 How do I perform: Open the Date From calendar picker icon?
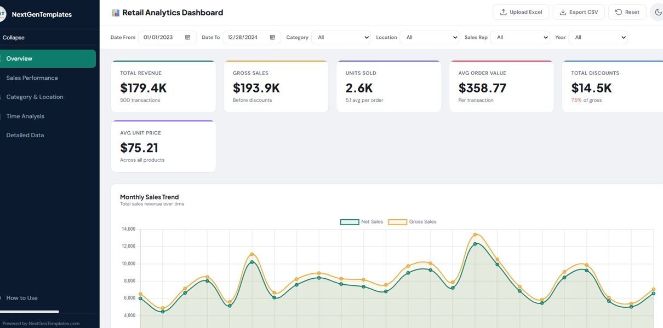point(187,37)
